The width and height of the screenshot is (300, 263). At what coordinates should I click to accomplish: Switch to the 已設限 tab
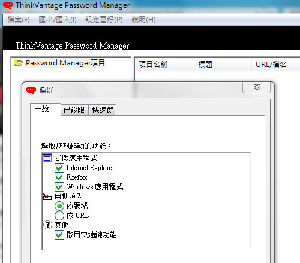74,110
